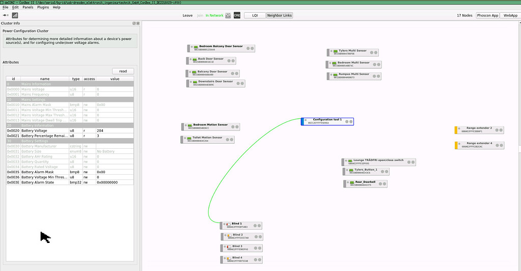521x271 pixels.
Task: Open the WebApp button
Action: (x=510, y=15)
